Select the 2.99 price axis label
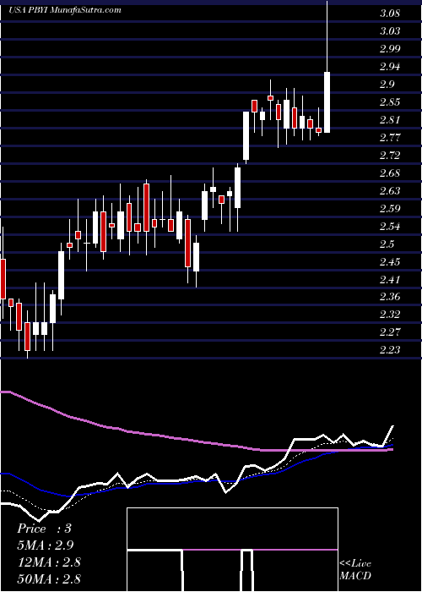The image size is (422, 592). click(390, 49)
